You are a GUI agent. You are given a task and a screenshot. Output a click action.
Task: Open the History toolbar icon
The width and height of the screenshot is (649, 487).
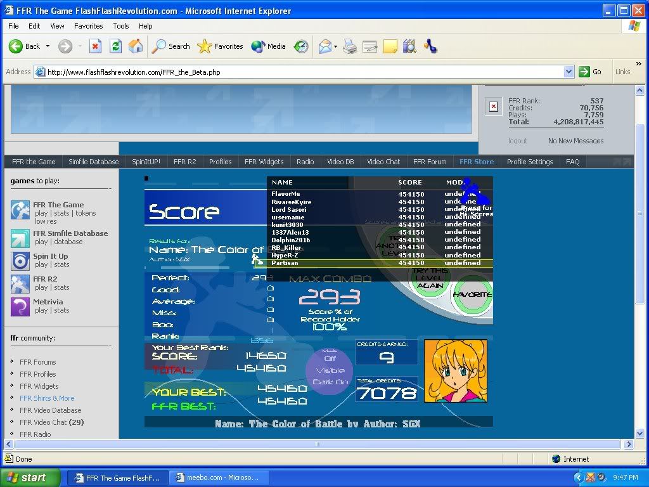[x=301, y=46]
